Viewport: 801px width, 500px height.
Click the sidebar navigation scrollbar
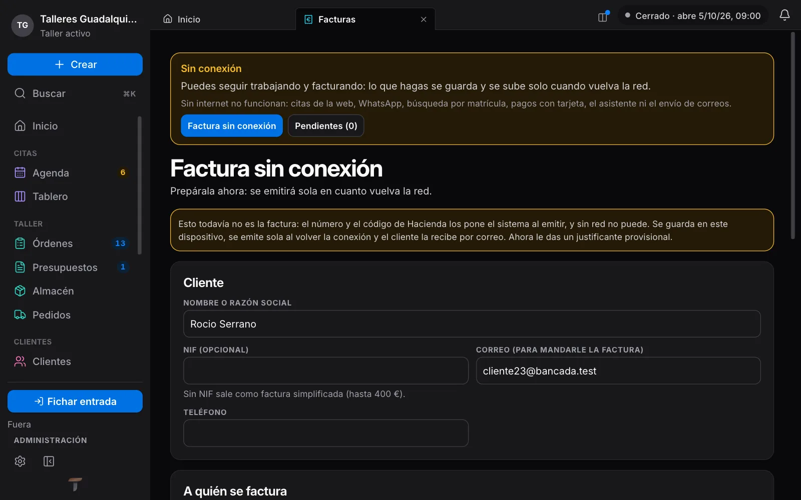click(140, 185)
